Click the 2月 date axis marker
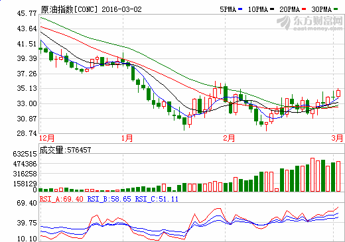 pos(229,138)
